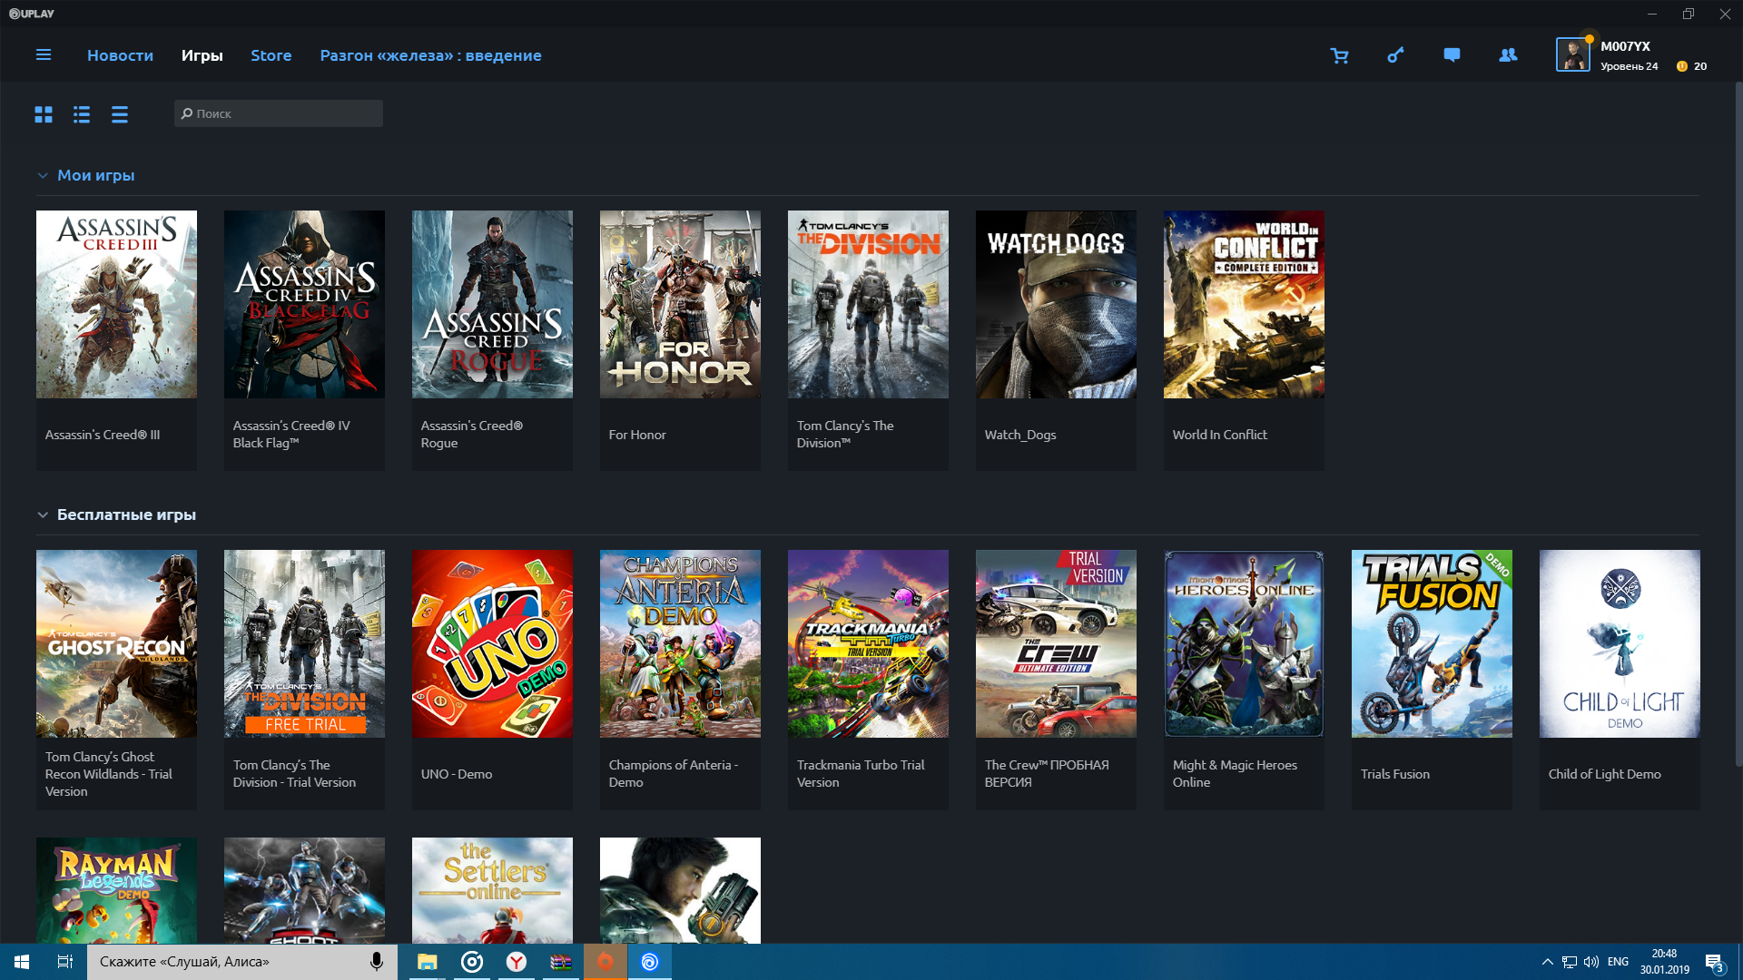The image size is (1743, 980).
Task: Open Ghost Recon Wildlands Trial tile
Action: coord(116,680)
